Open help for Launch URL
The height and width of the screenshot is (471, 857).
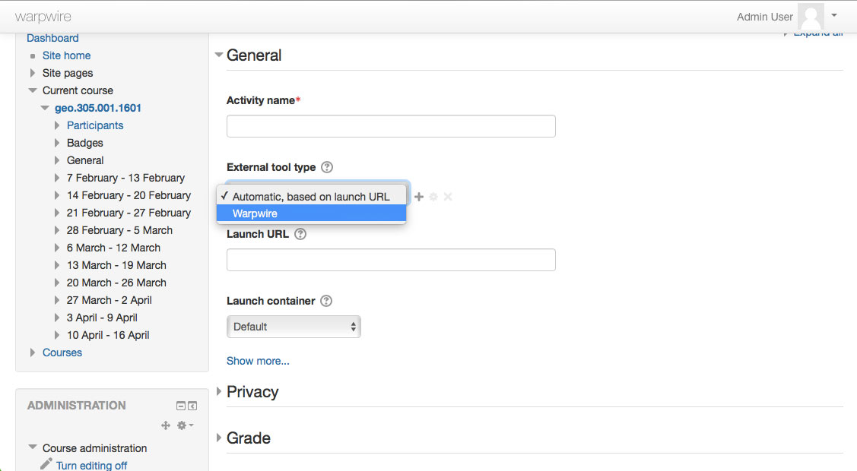(x=300, y=234)
